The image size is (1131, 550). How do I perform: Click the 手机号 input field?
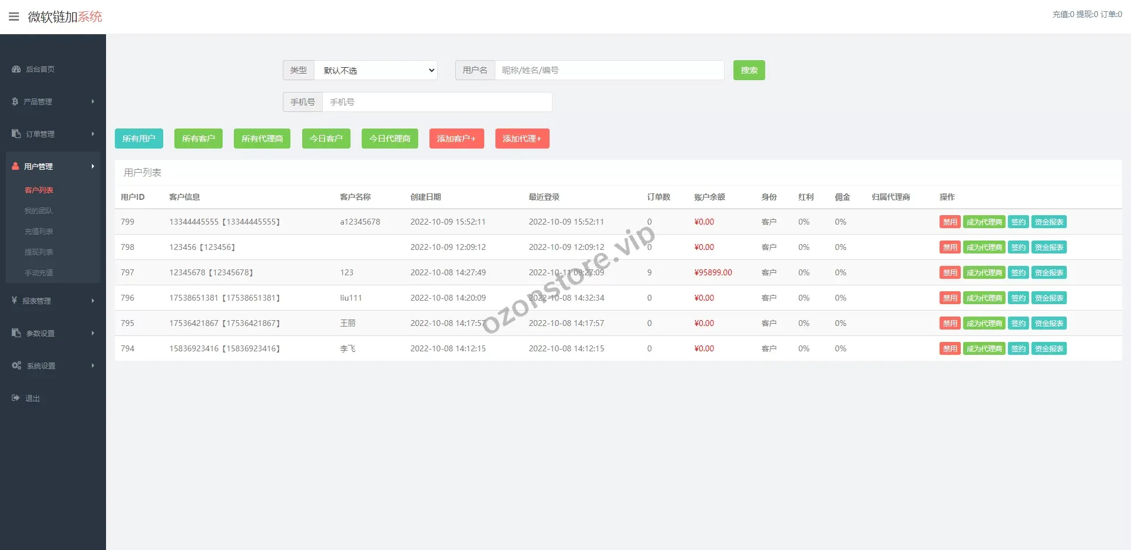436,101
